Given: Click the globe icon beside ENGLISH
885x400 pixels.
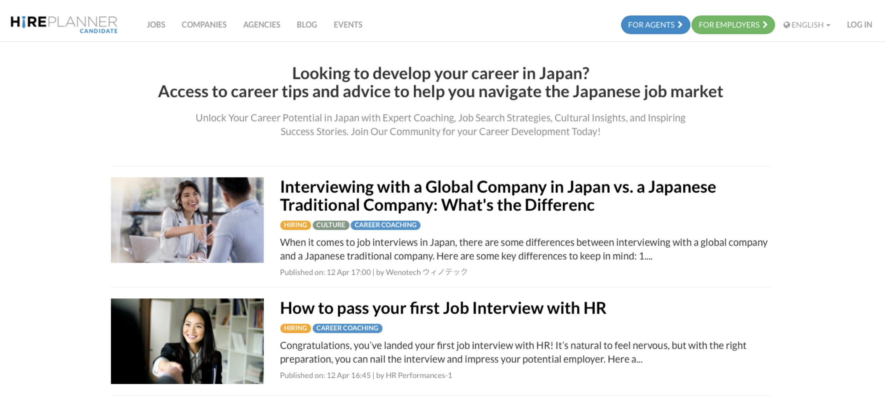Looking at the screenshot, I should 787,24.
